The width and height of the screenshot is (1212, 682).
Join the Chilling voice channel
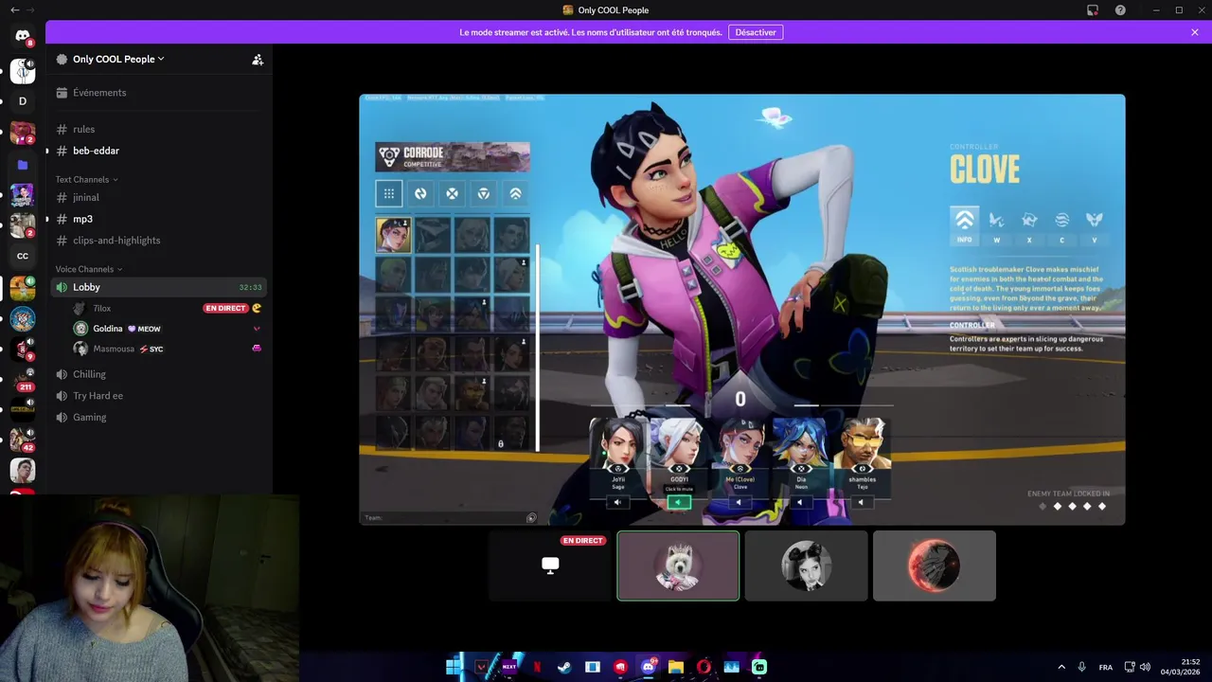(159, 374)
